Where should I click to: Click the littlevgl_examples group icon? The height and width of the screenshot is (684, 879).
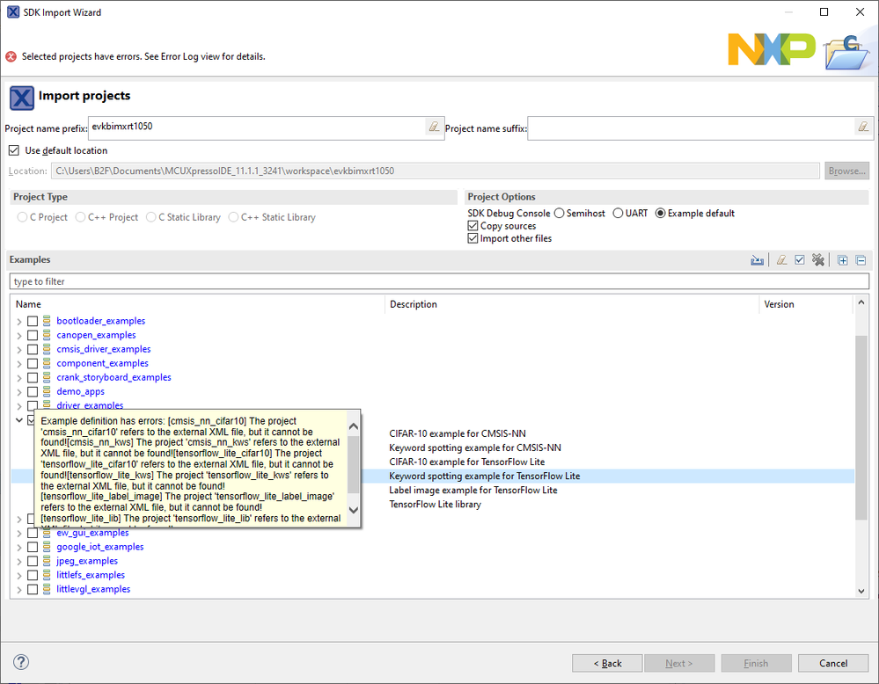click(x=47, y=589)
